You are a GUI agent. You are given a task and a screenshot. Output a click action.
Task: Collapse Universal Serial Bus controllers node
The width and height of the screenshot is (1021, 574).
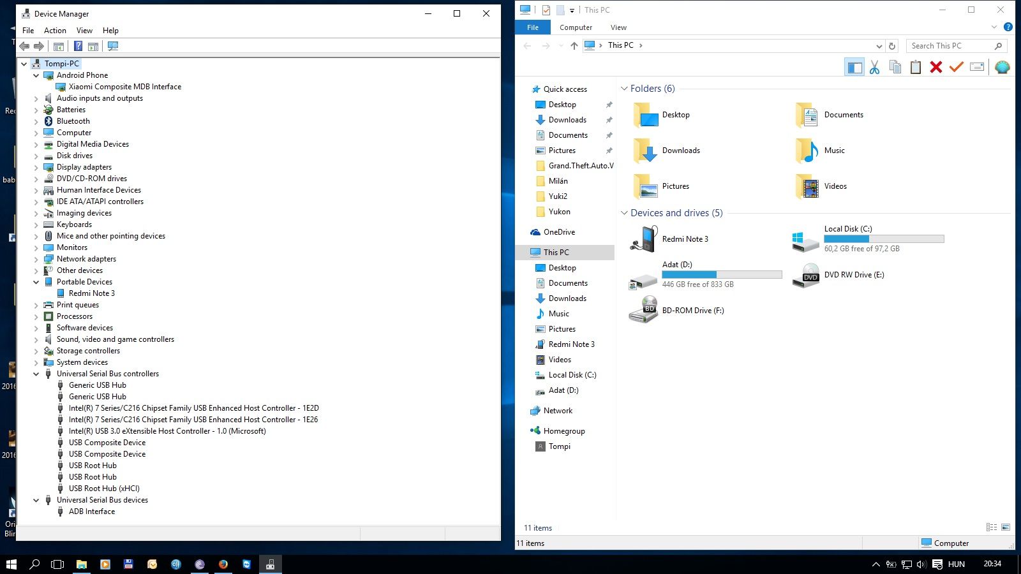point(36,374)
